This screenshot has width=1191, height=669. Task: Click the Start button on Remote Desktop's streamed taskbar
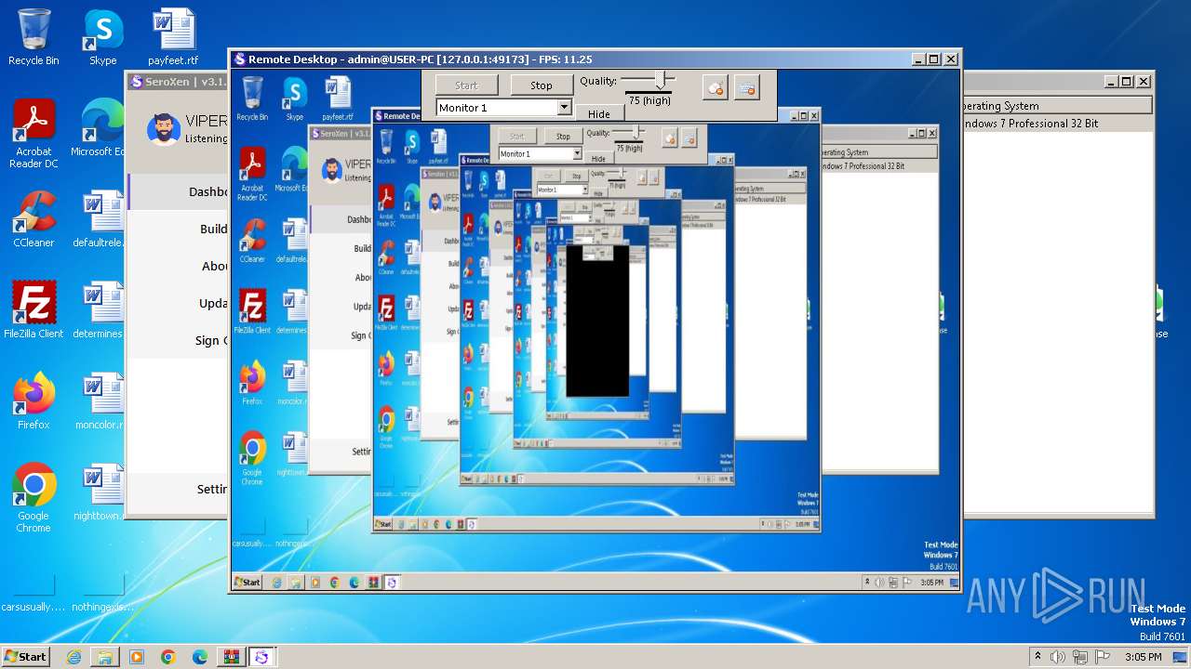[x=248, y=583]
